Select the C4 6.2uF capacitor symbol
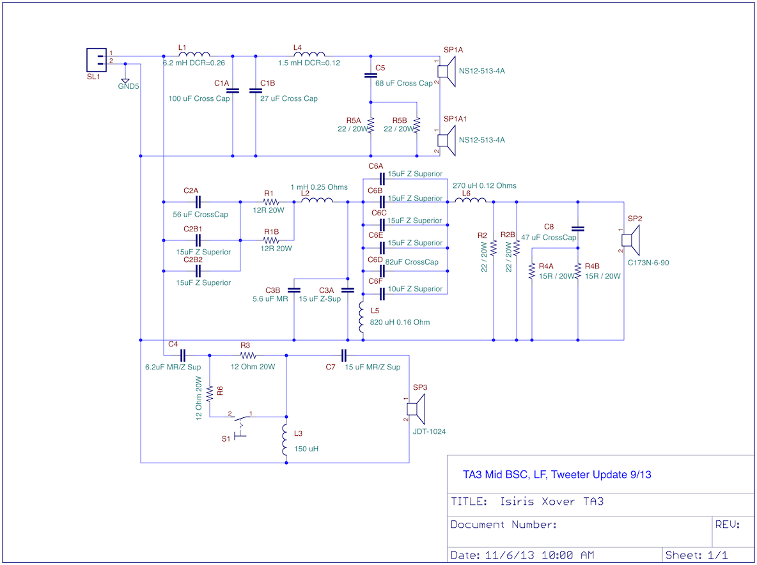The width and height of the screenshot is (757, 565). coord(182,355)
